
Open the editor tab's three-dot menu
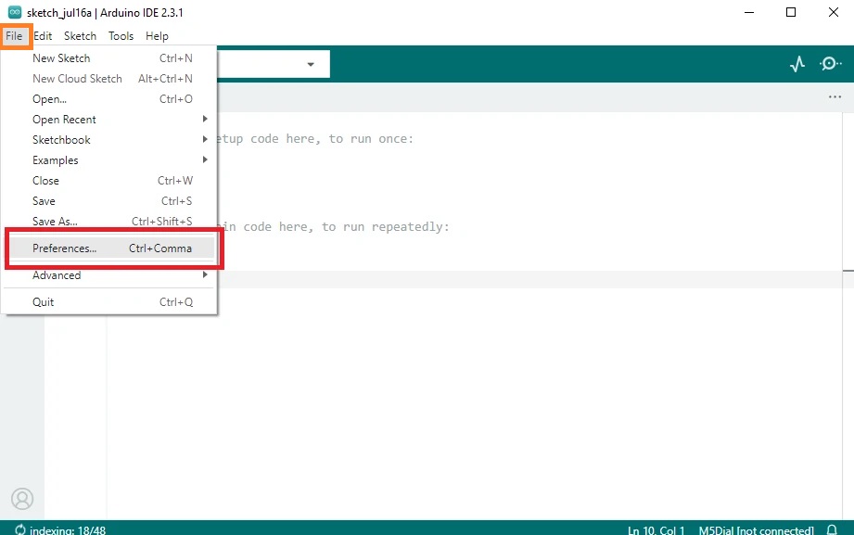pos(835,97)
